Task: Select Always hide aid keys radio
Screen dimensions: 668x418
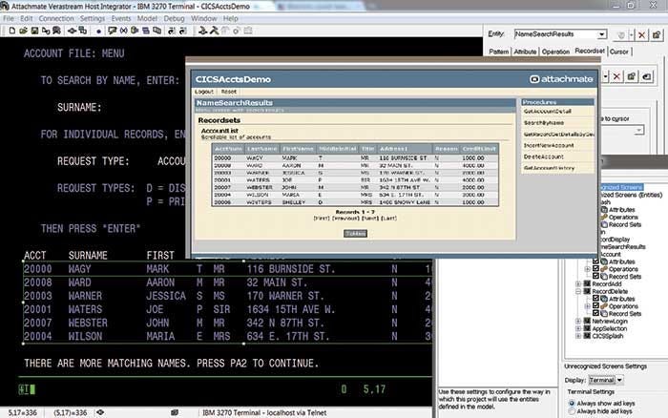Action: click(x=572, y=411)
